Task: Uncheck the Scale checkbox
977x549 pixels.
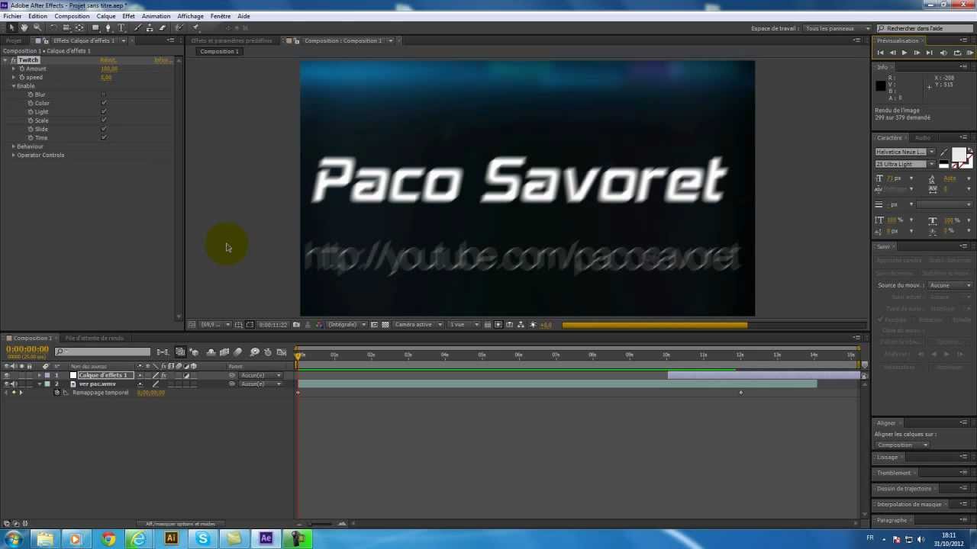Action: point(104,120)
